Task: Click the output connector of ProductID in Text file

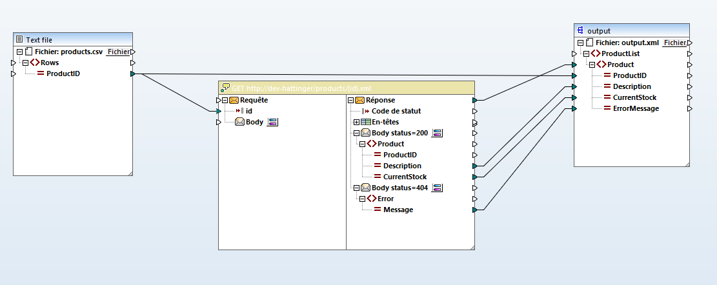Action: coord(133,74)
